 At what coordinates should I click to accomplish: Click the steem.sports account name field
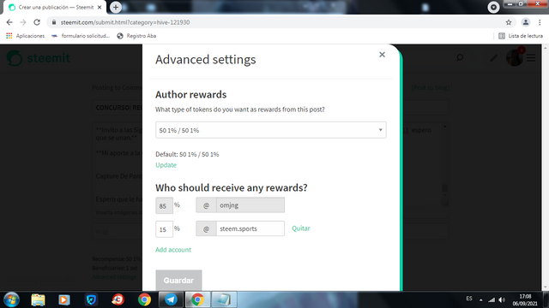pos(250,228)
